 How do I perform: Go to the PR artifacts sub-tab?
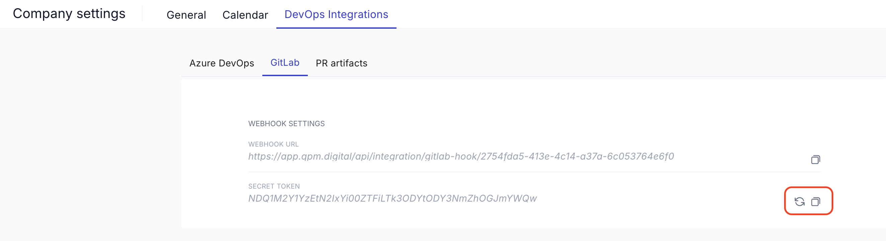341,63
